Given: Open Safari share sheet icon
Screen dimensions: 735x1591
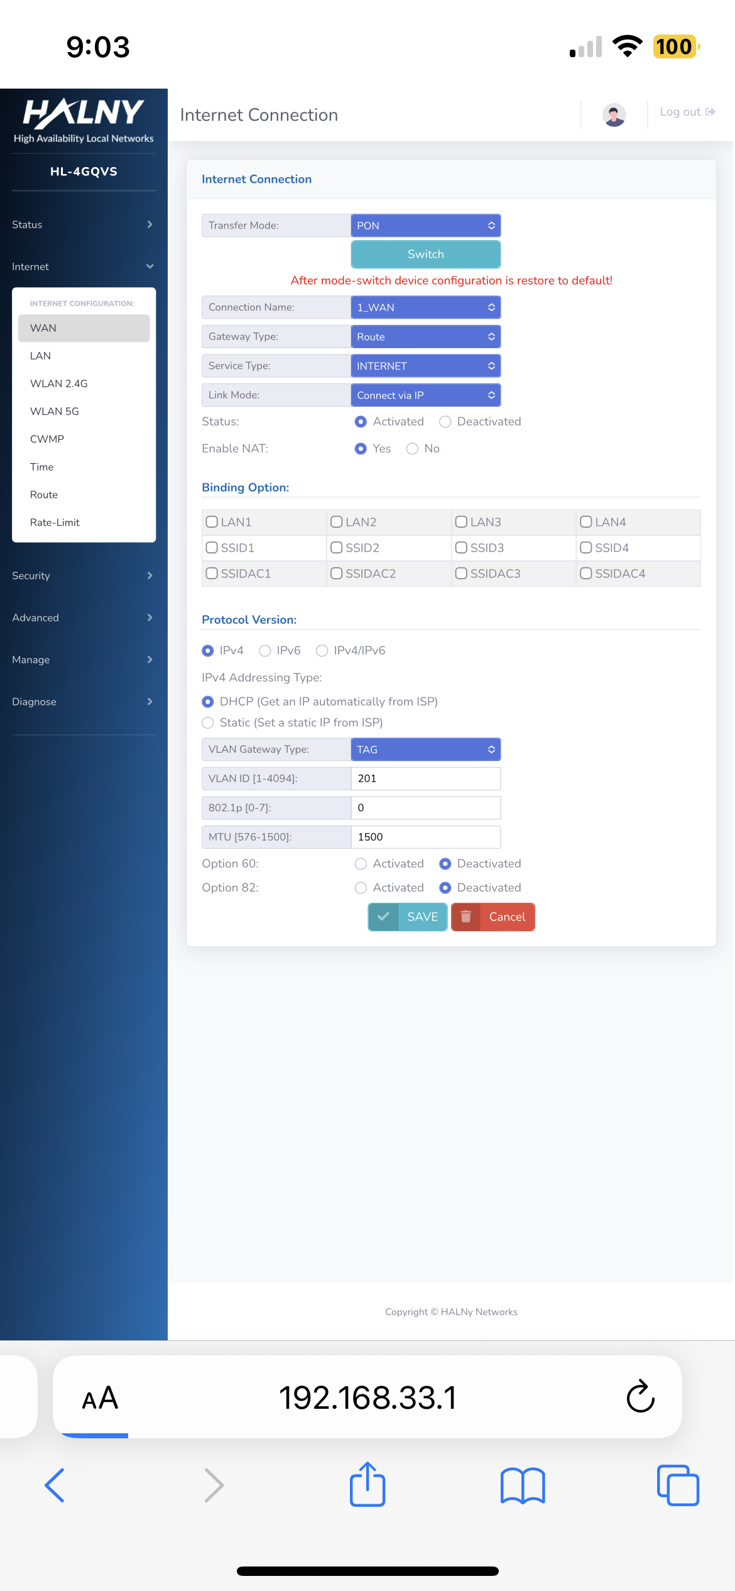Looking at the screenshot, I should pos(367,1485).
